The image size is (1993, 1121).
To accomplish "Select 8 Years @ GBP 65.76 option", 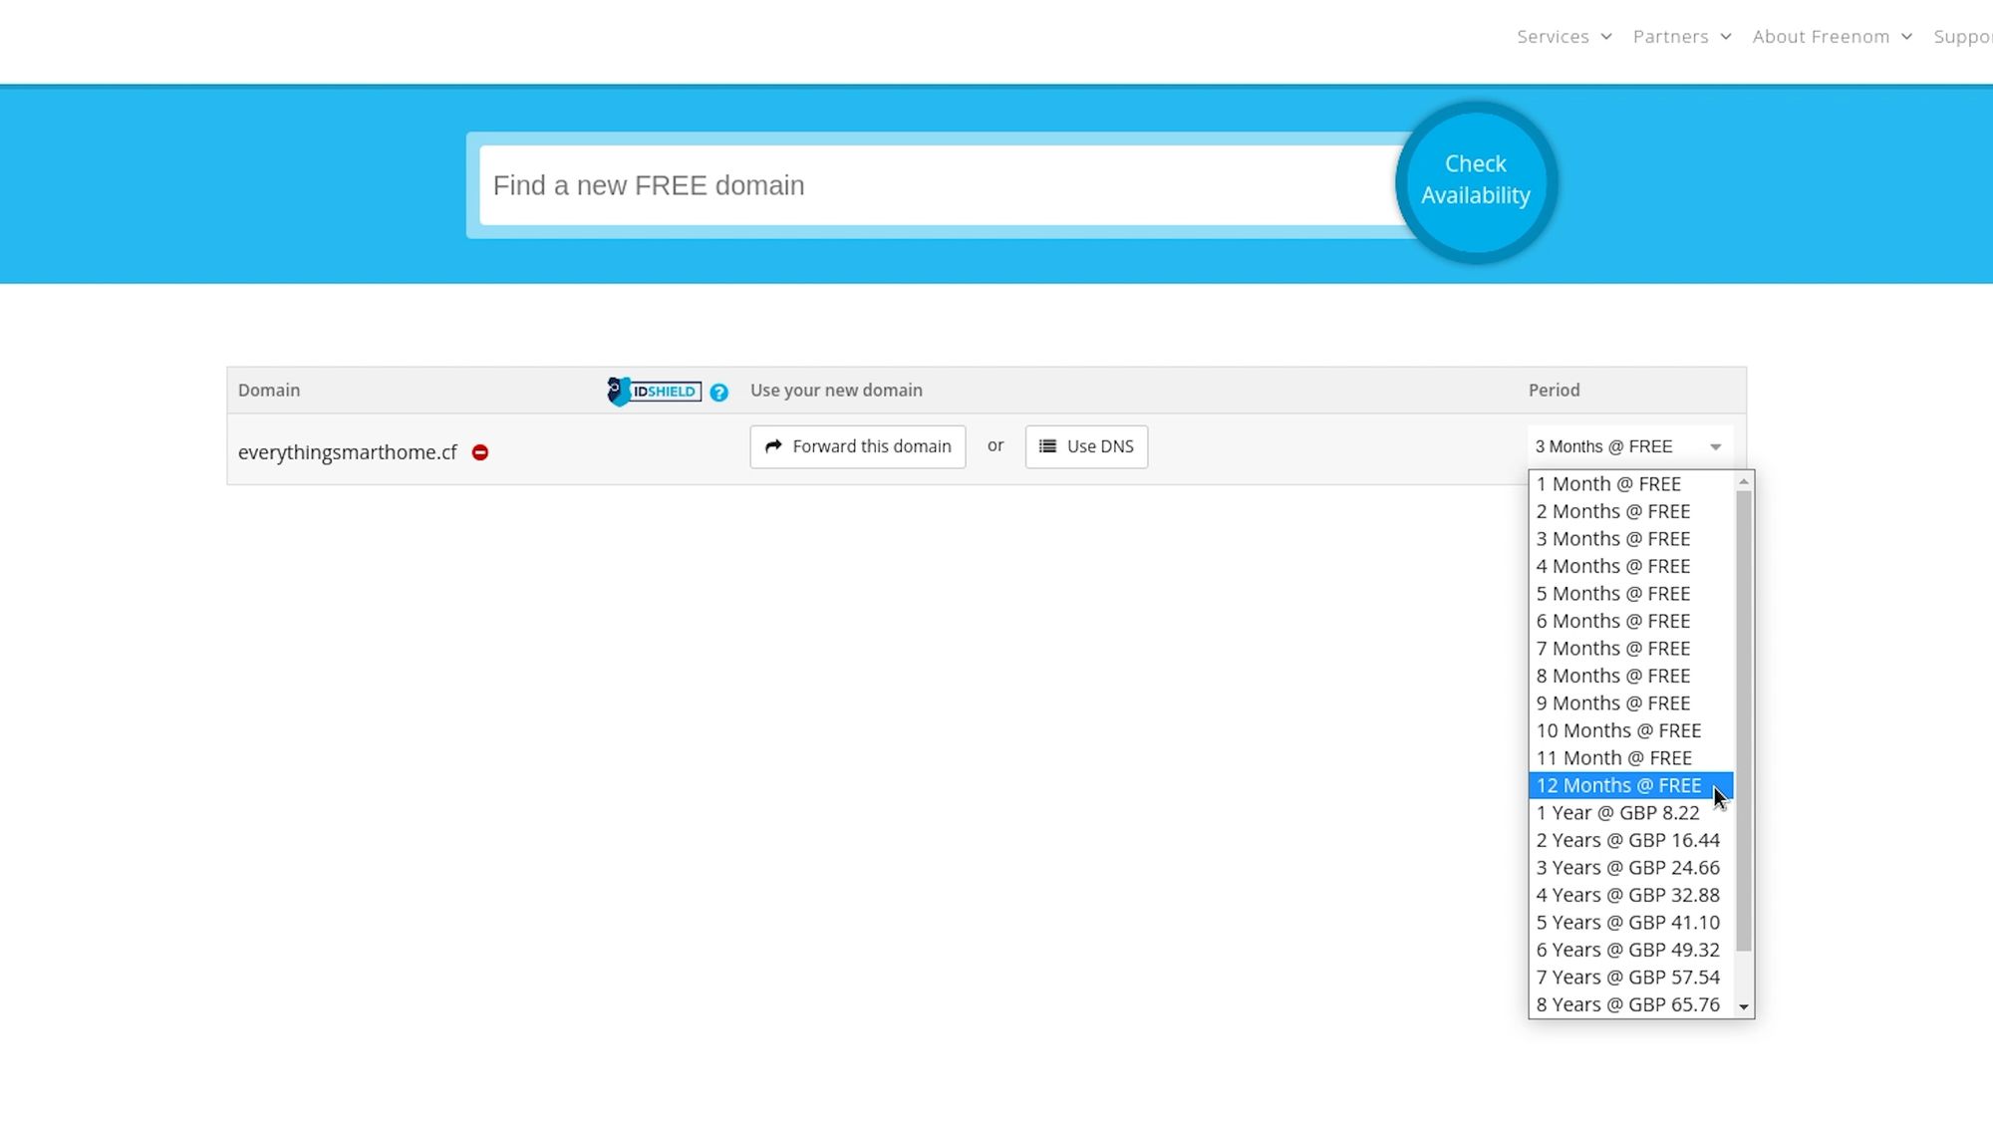I will coord(1631,1004).
